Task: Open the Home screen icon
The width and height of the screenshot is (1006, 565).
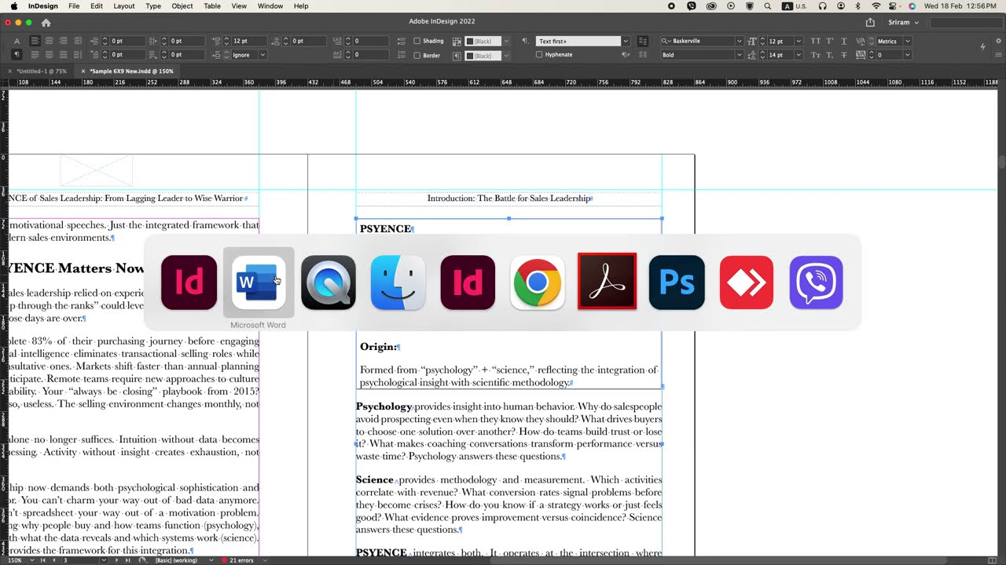Action: pos(46,23)
